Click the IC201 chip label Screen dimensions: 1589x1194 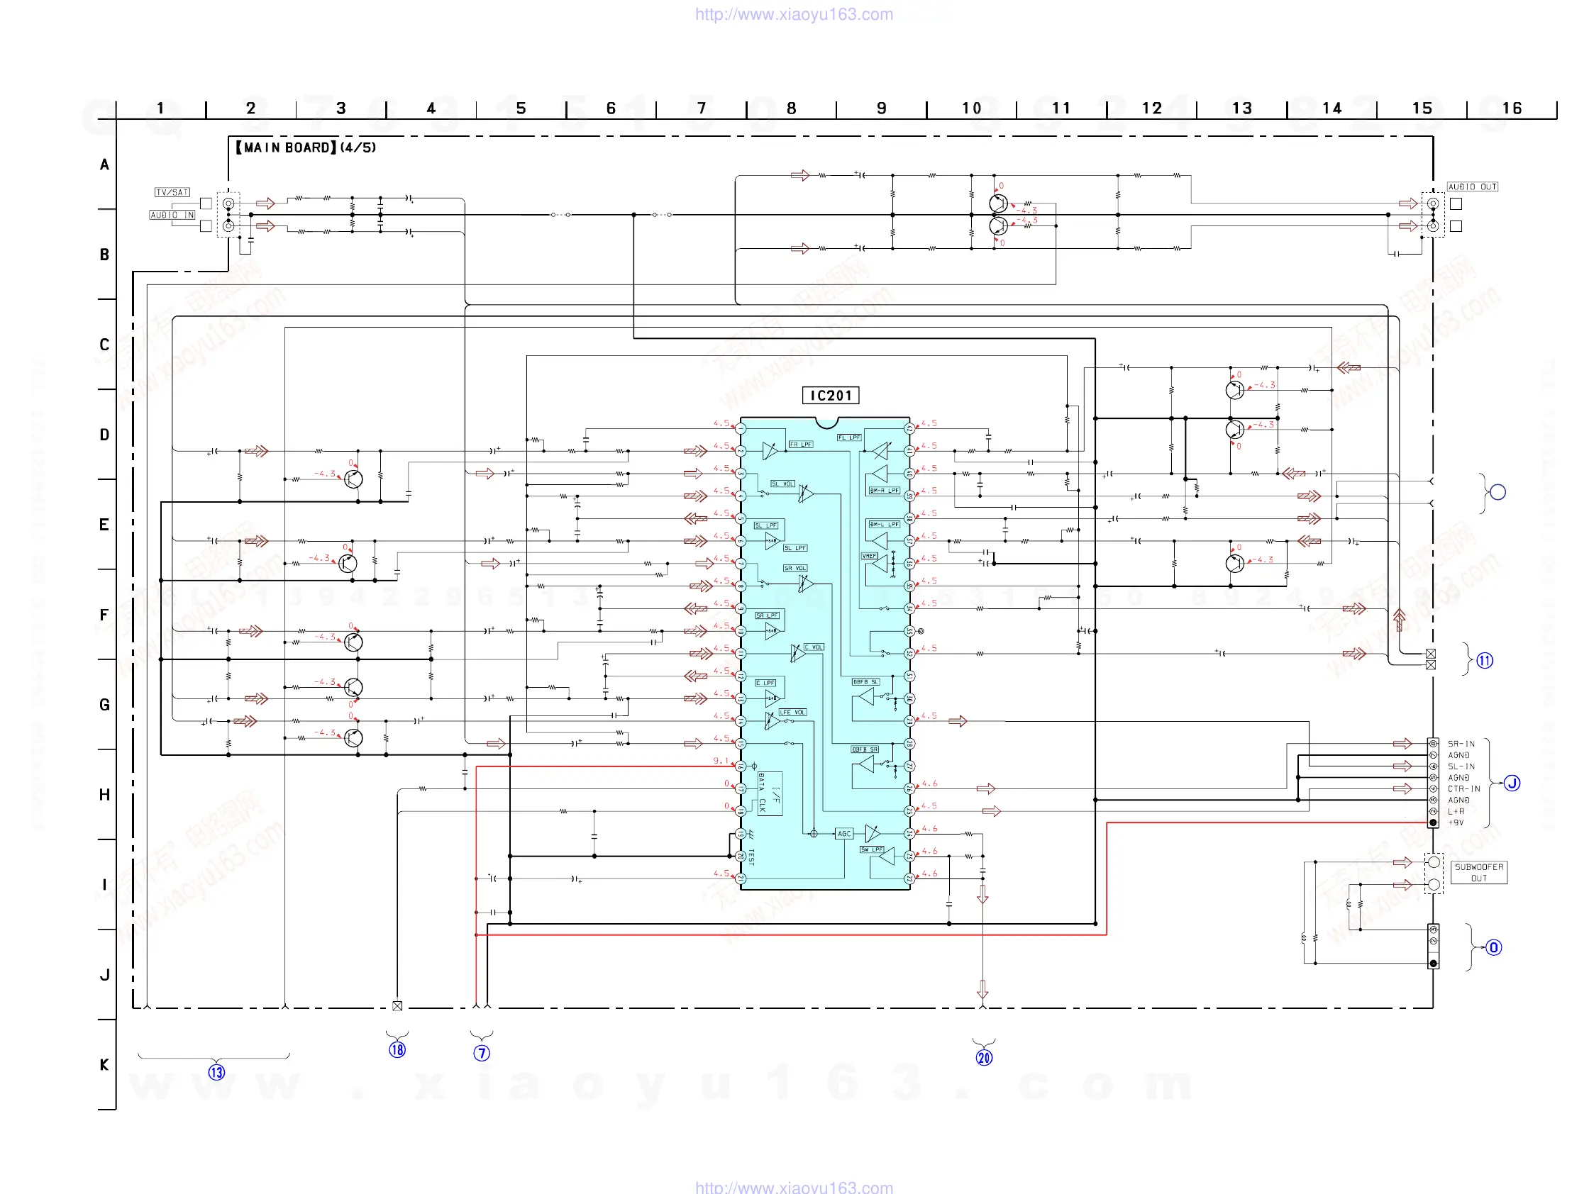click(x=831, y=396)
